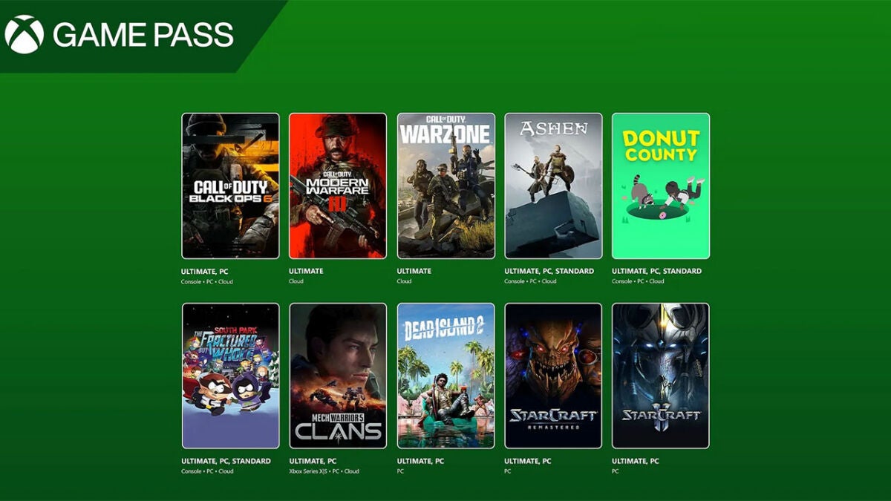Open Call of Duty Black Ops 6 cover

click(230, 186)
